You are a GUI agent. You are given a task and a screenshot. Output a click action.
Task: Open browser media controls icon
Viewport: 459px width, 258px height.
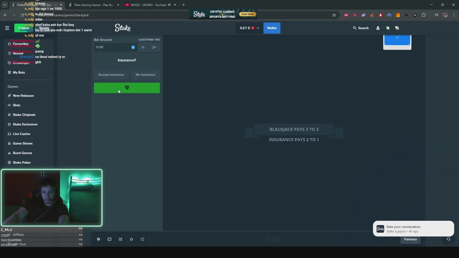coord(436,15)
